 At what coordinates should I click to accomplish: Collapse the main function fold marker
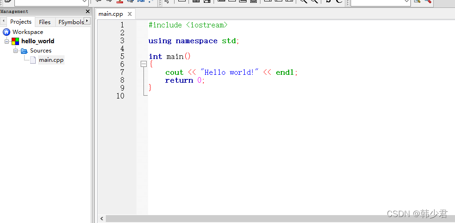tap(143, 64)
